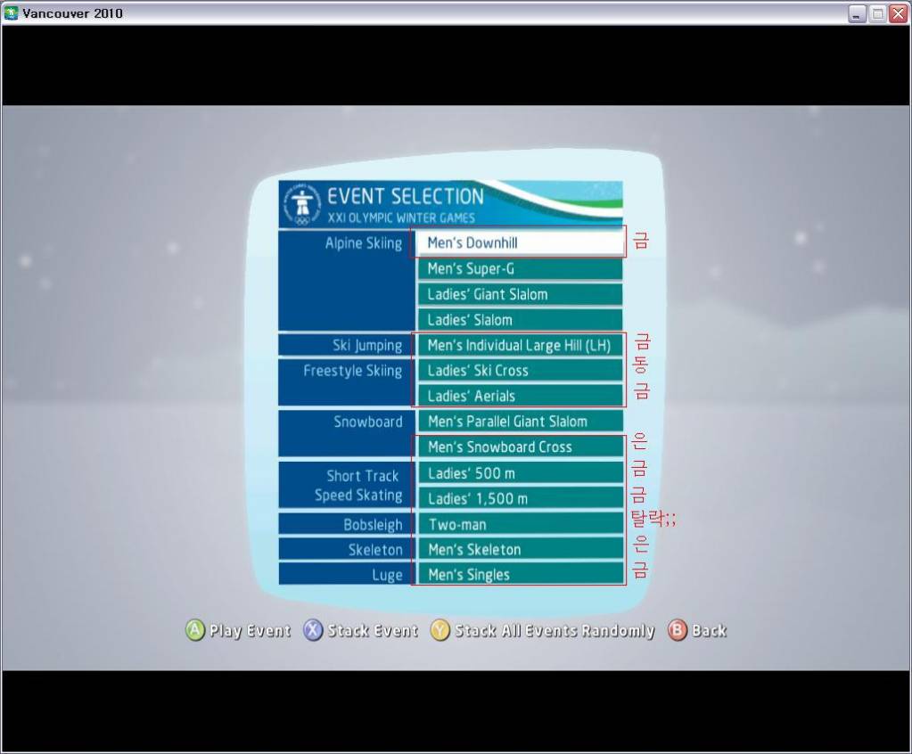Click the Bobsleigh category label

click(373, 524)
